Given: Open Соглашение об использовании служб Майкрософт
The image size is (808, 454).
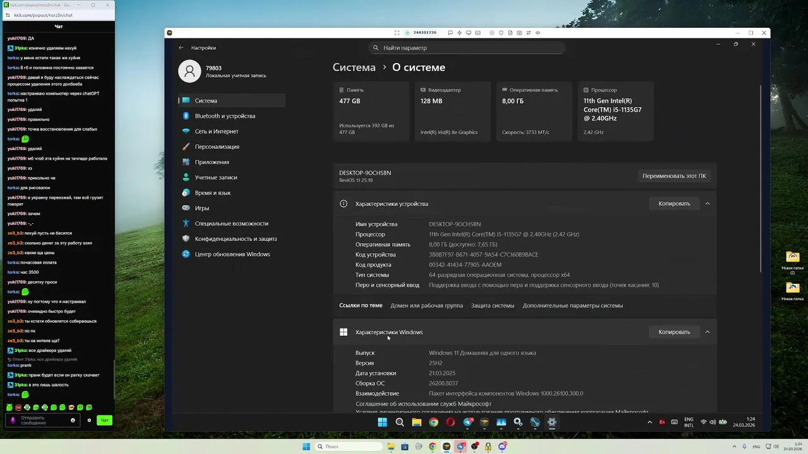Looking at the screenshot, I should [423, 404].
